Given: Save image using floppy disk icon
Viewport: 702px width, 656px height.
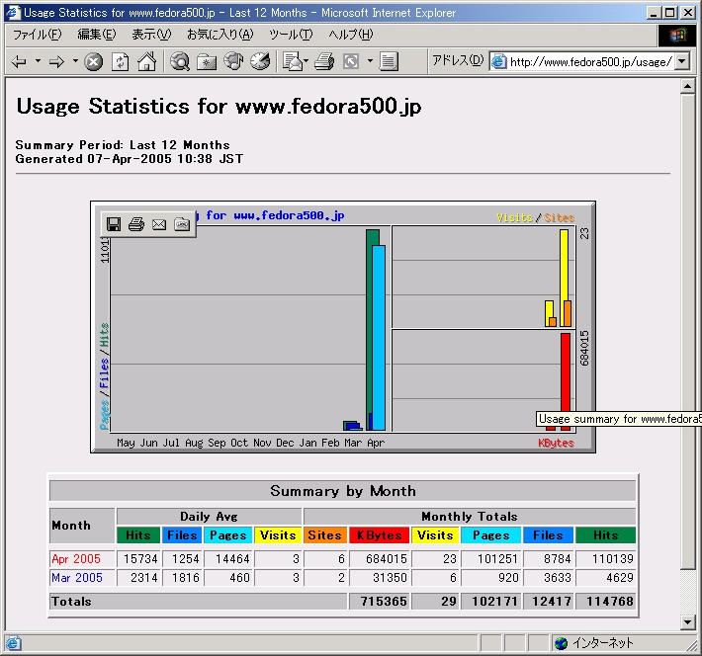Looking at the screenshot, I should pyautogui.click(x=114, y=224).
